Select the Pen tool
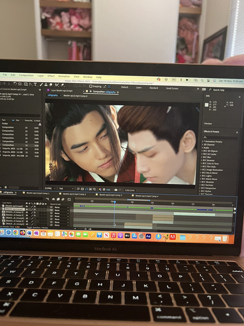Viewport: 244px width, 326px height. click(30, 84)
